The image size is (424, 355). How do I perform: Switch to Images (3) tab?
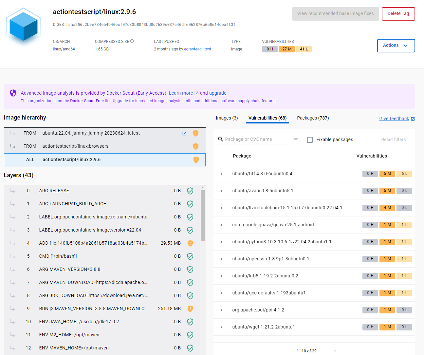click(227, 118)
